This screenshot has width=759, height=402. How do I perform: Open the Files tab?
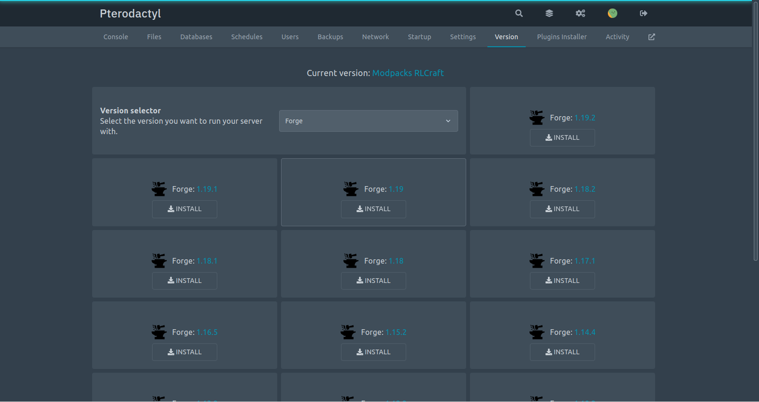[x=154, y=37]
